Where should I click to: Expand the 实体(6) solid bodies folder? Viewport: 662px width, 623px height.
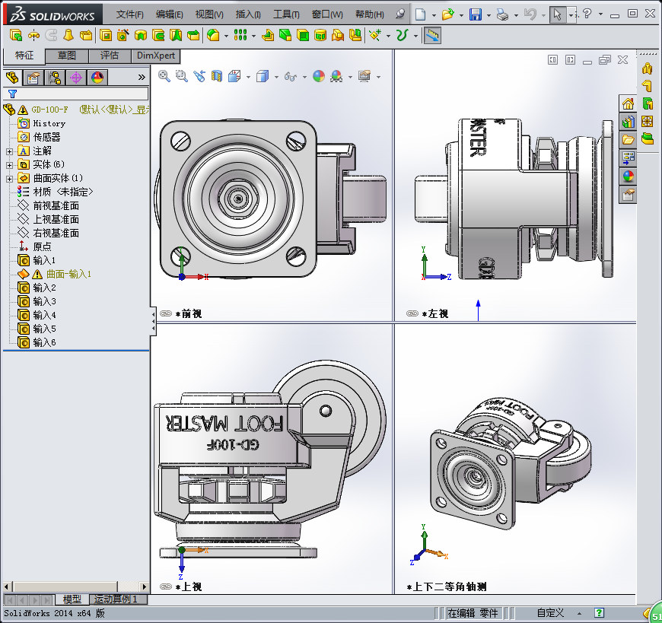click(x=10, y=164)
